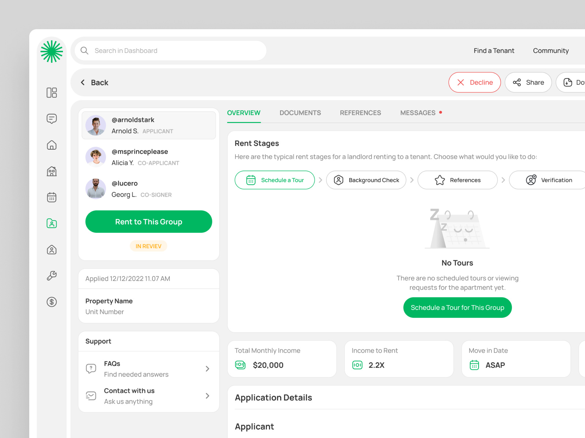This screenshot has height=438, width=585.
Task: Open the calendar icon in the sidebar
Action: [x=52, y=197]
